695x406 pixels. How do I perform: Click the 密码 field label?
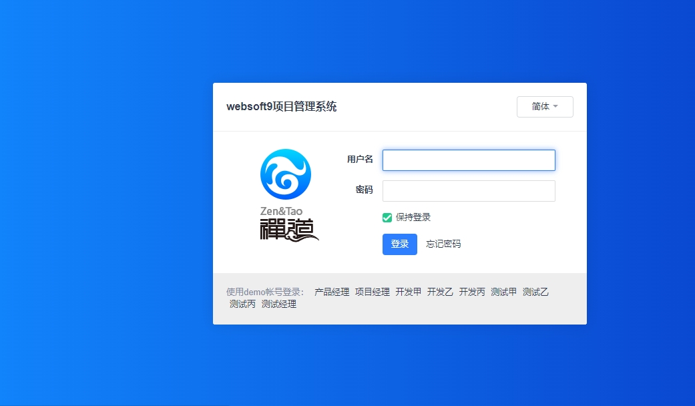(x=364, y=190)
